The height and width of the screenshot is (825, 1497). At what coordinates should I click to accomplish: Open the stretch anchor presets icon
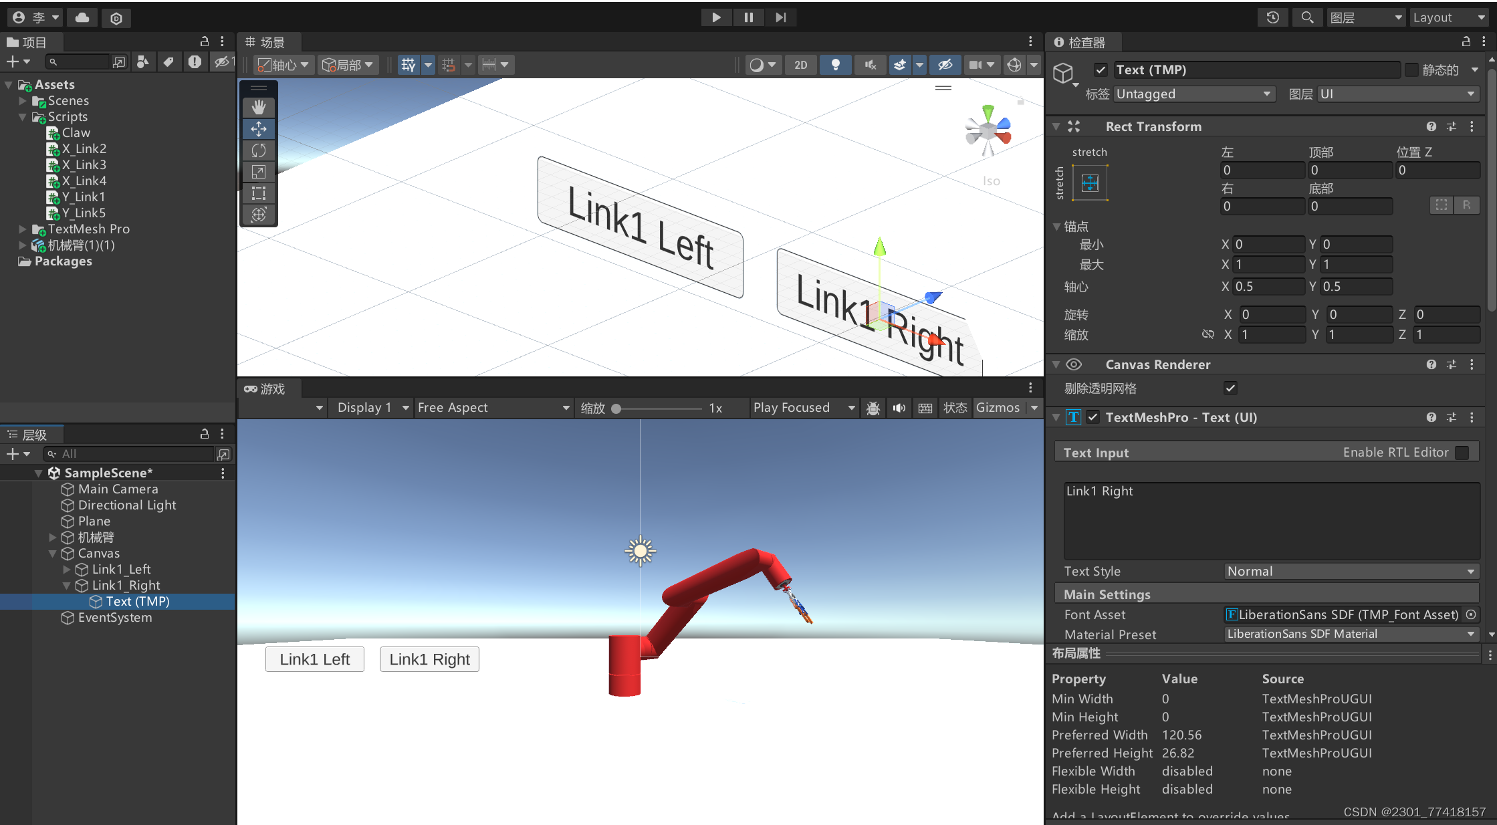[x=1090, y=183]
